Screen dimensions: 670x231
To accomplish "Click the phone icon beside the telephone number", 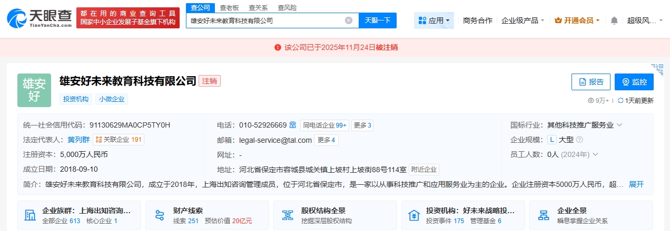I will (x=293, y=125).
